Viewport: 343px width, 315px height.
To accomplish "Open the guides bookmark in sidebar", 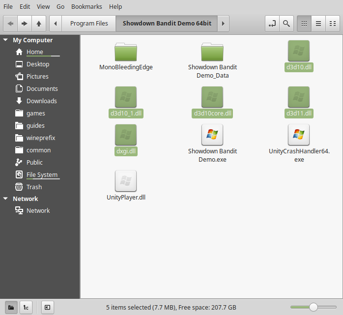I will [x=40, y=126].
